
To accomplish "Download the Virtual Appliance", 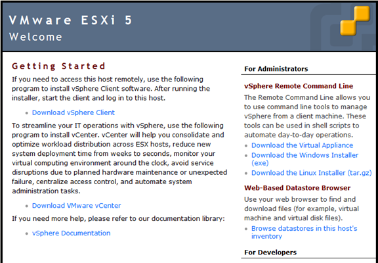I will point(302,145).
